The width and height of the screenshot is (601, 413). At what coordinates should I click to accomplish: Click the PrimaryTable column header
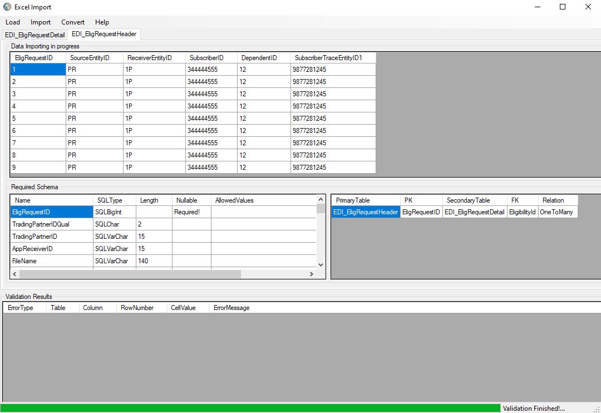pos(366,200)
